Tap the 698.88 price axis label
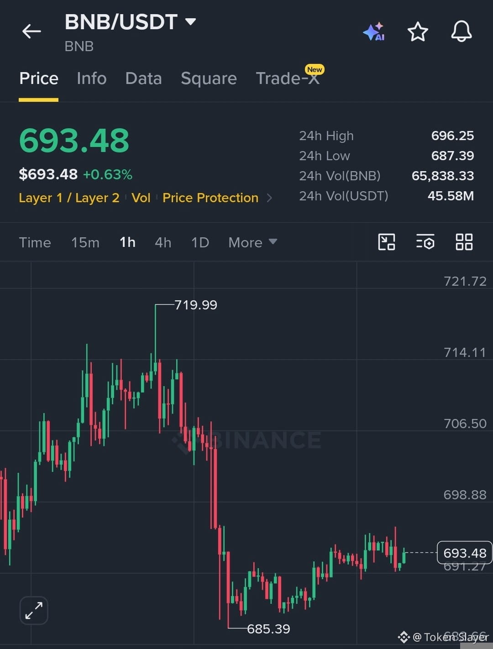 click(465, 495)
